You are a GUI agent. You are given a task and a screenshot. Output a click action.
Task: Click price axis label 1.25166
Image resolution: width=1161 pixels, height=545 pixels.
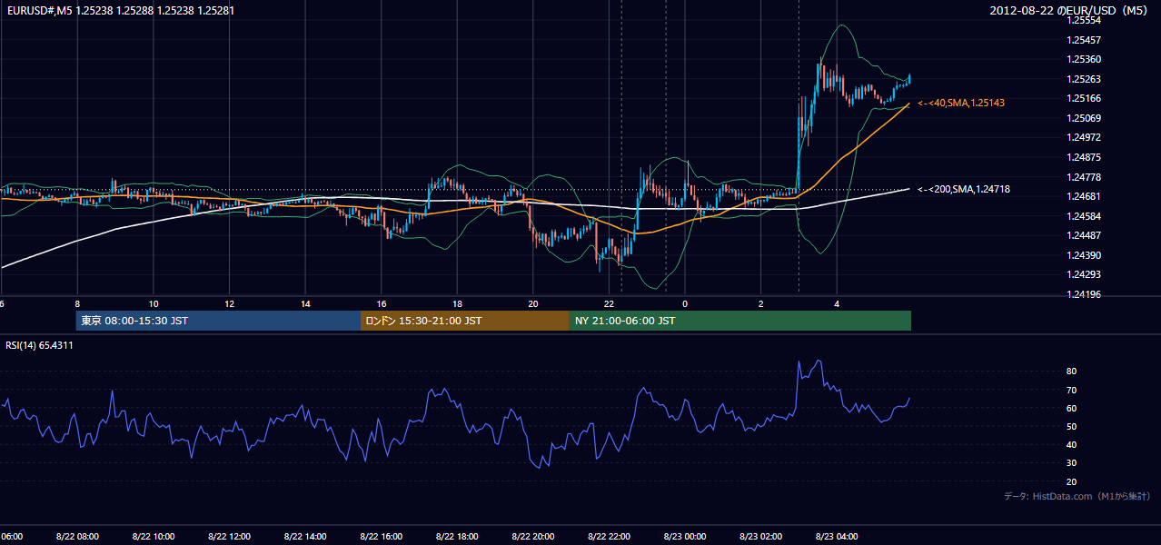pyautogui.click(x=1084, y=98)
